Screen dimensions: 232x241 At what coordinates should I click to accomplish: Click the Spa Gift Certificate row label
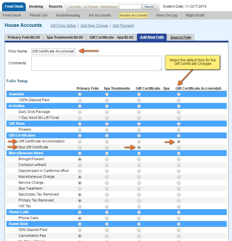33,147
